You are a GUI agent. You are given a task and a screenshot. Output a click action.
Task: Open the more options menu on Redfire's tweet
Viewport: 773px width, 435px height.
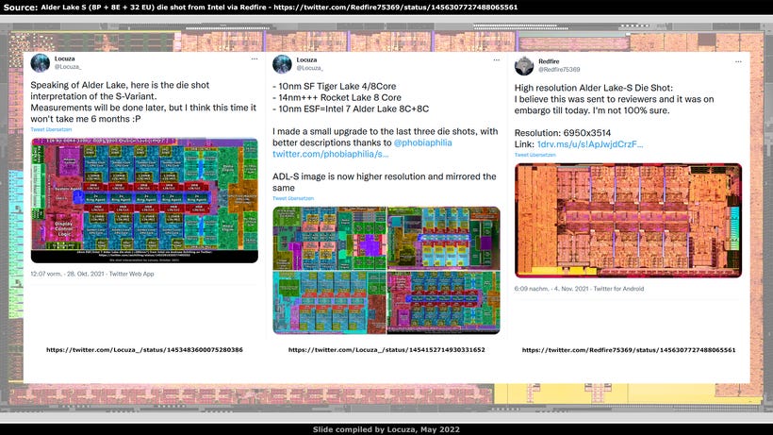click(x=738, y=61)
